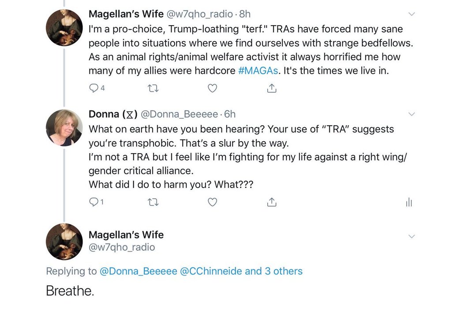Open @Donna_Beeeee in Replying to line
This screenshot has width=457, height=309.
pos(139,271)
